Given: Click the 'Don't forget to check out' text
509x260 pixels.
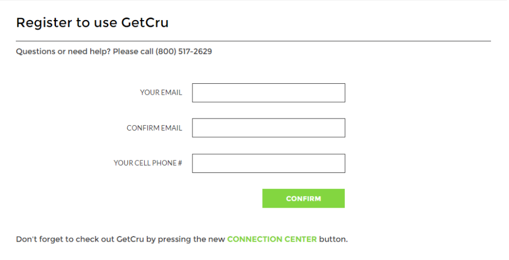Looking at the screenshot, I should [65, 239].
